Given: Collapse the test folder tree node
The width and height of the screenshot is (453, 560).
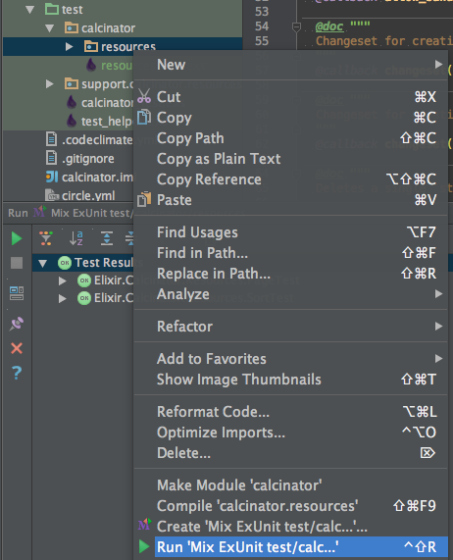Looking at the screenshot, I should pyautogui.click(x=30, y=10).
